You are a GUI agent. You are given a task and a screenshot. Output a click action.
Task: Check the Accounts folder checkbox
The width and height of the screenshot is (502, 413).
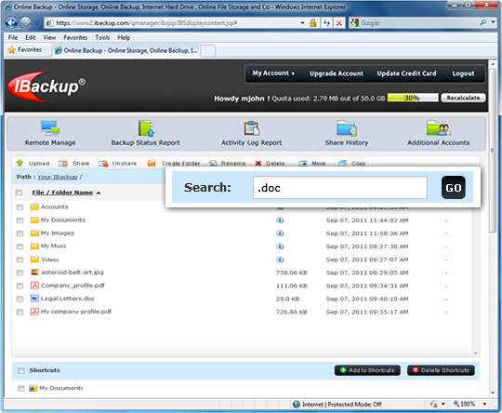click(20, 207)
